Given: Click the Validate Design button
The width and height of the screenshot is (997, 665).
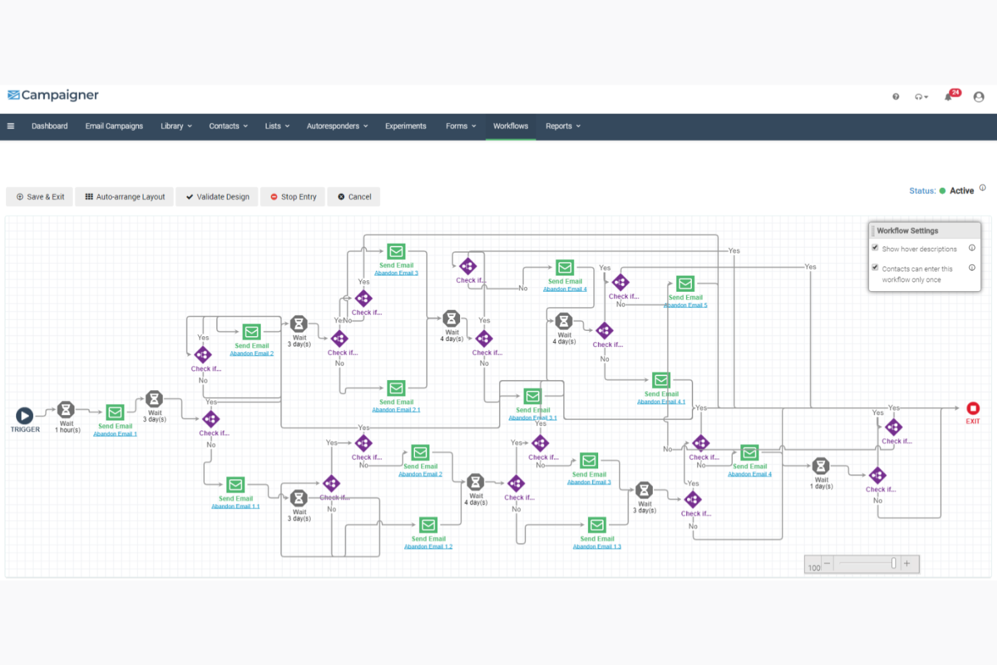Looking at the screenshot, I should [x=217, y=197].
